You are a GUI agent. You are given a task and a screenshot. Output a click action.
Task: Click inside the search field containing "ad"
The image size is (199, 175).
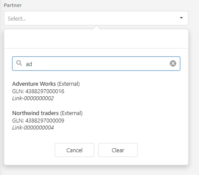coord(96,63)
